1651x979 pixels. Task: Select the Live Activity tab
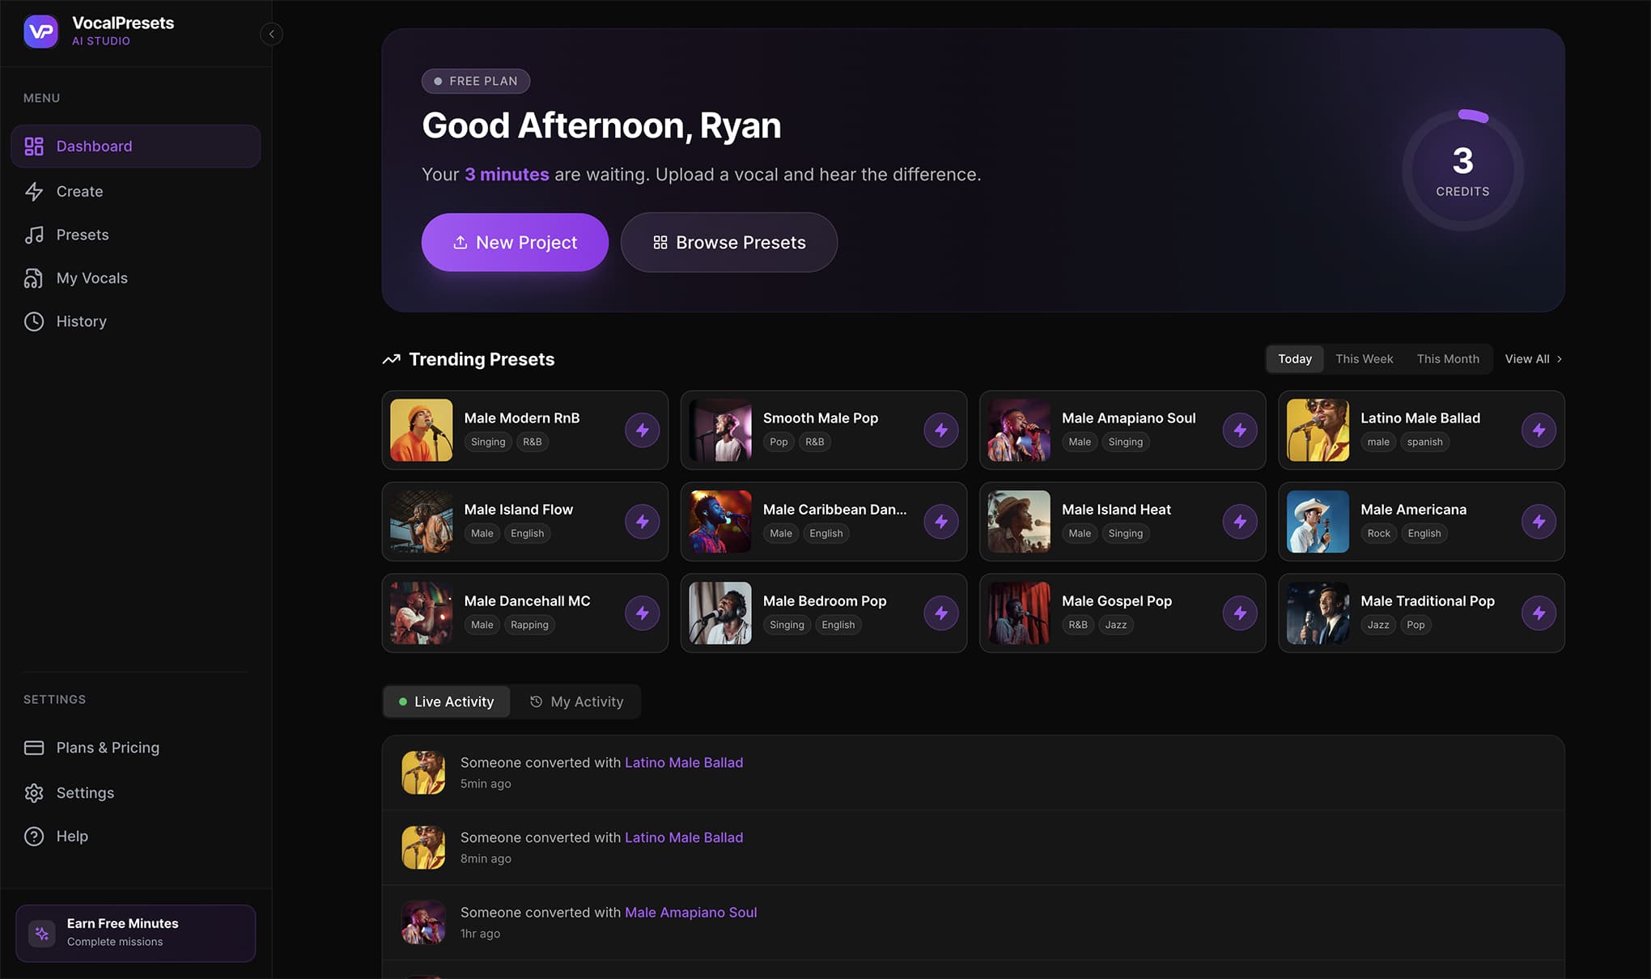(447, 702)
